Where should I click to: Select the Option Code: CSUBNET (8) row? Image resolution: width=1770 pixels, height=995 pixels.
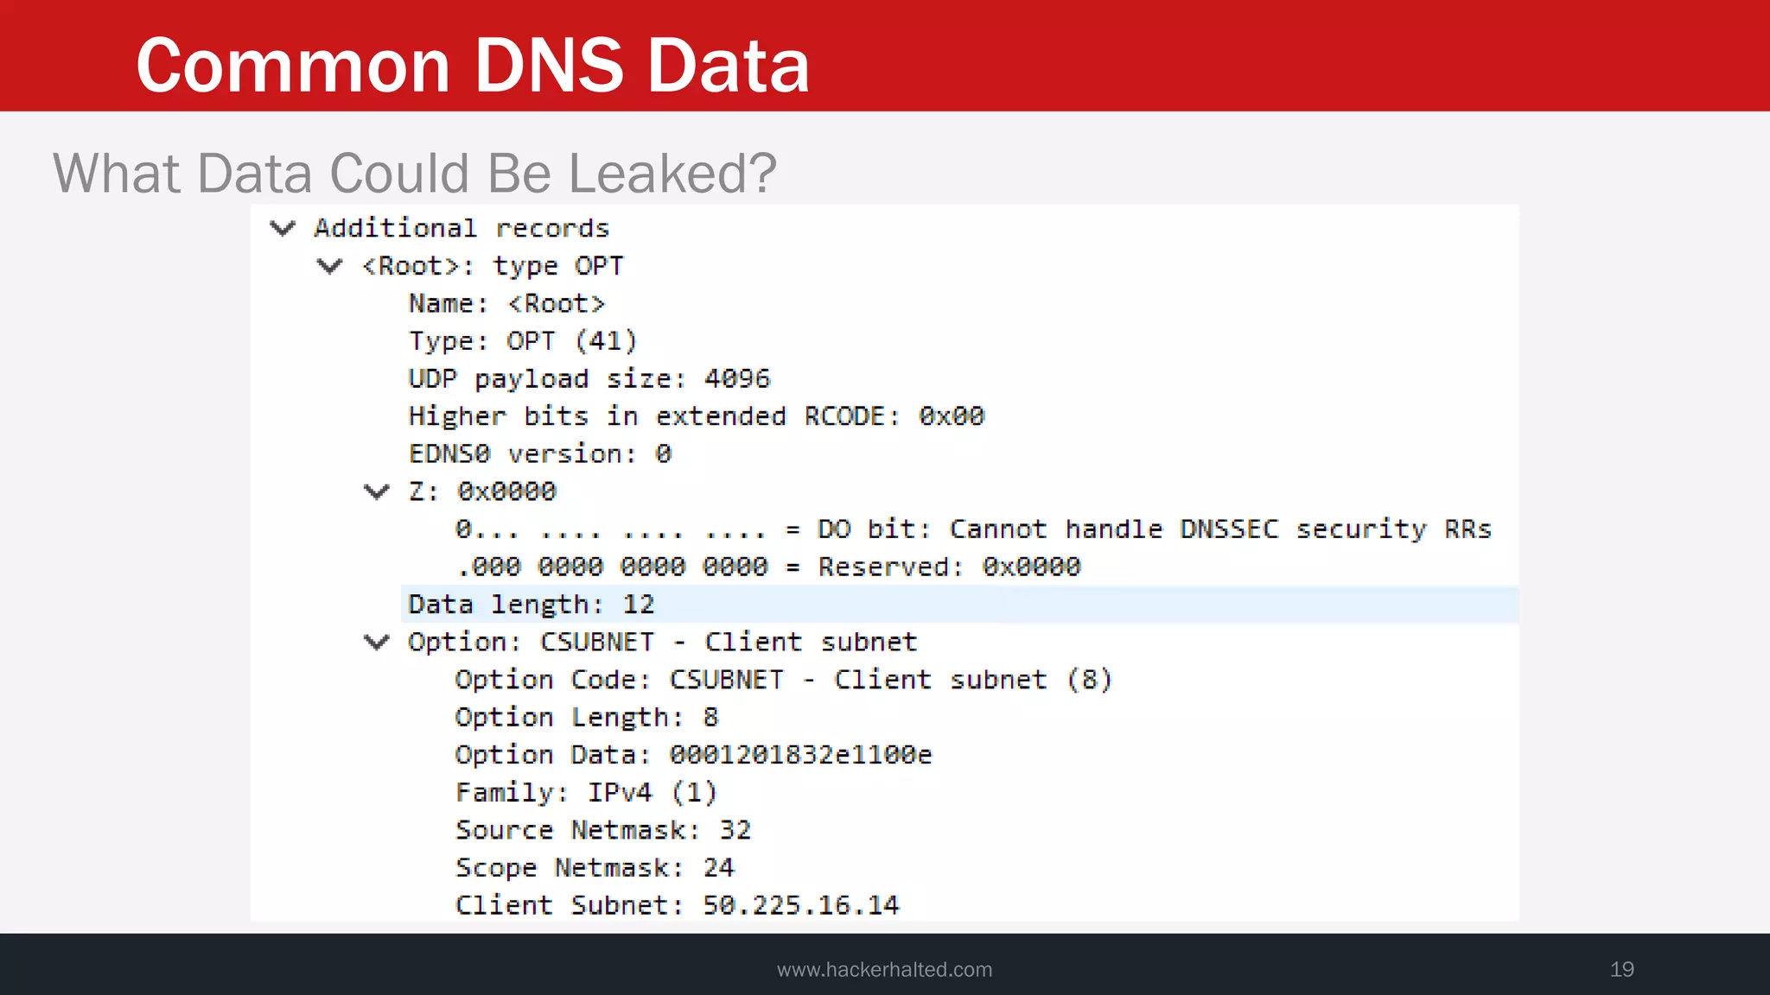tap(783, 680)
